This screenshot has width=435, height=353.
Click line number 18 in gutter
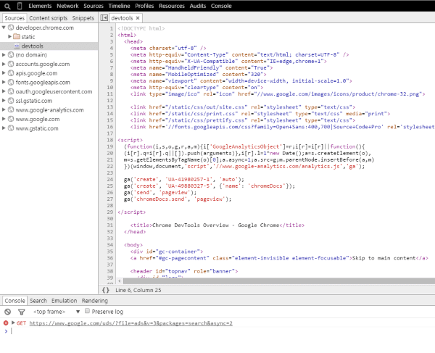pos(110,140)
